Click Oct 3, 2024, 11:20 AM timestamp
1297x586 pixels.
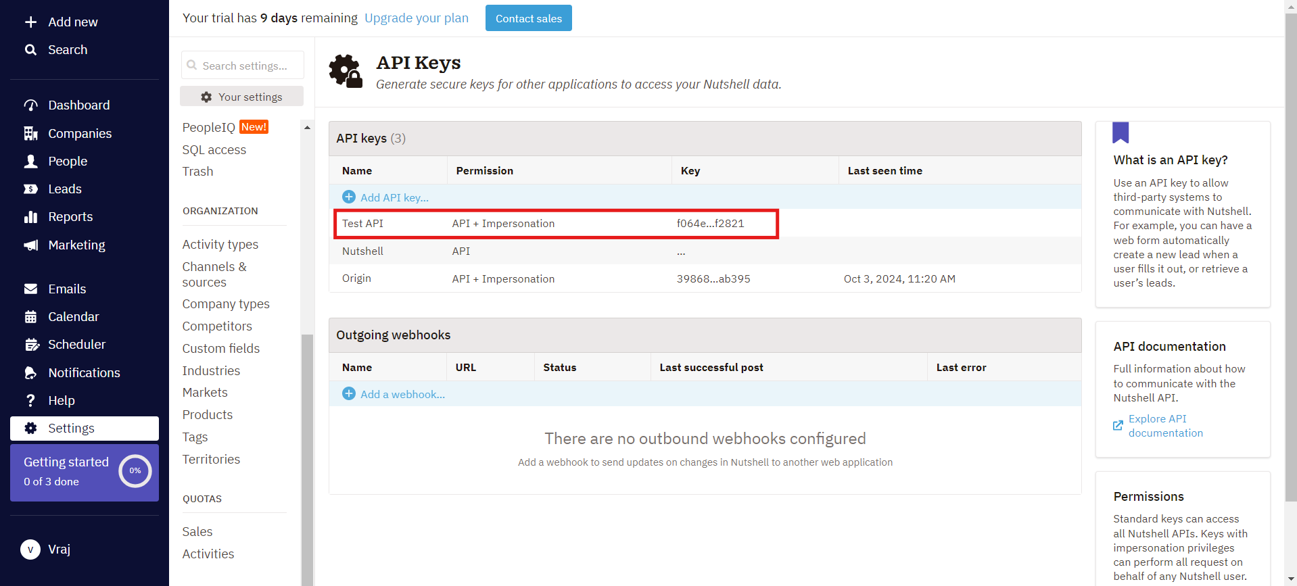(899, 278)
